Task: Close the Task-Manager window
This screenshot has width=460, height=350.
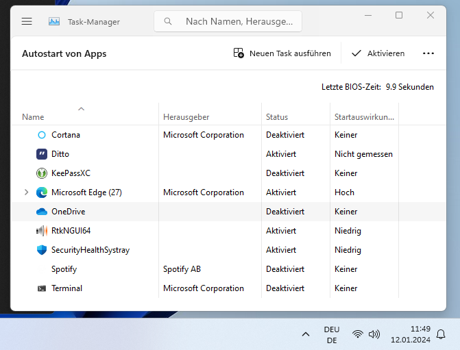Action: (x=431, y=15)
